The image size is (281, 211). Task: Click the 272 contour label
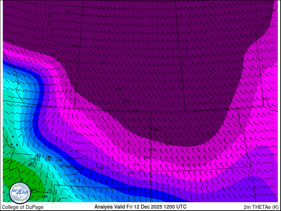119,173
